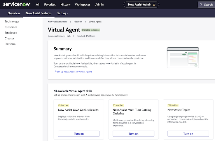215x141 pixels.
Task: Favorite Now Assist Admin with star icon
Action: (x=154, y=5)
